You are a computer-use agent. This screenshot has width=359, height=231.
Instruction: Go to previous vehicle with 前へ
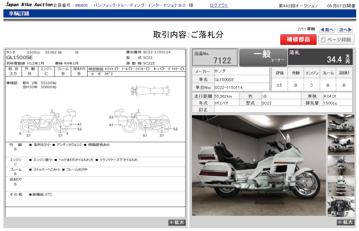click(x=327, y=30)
